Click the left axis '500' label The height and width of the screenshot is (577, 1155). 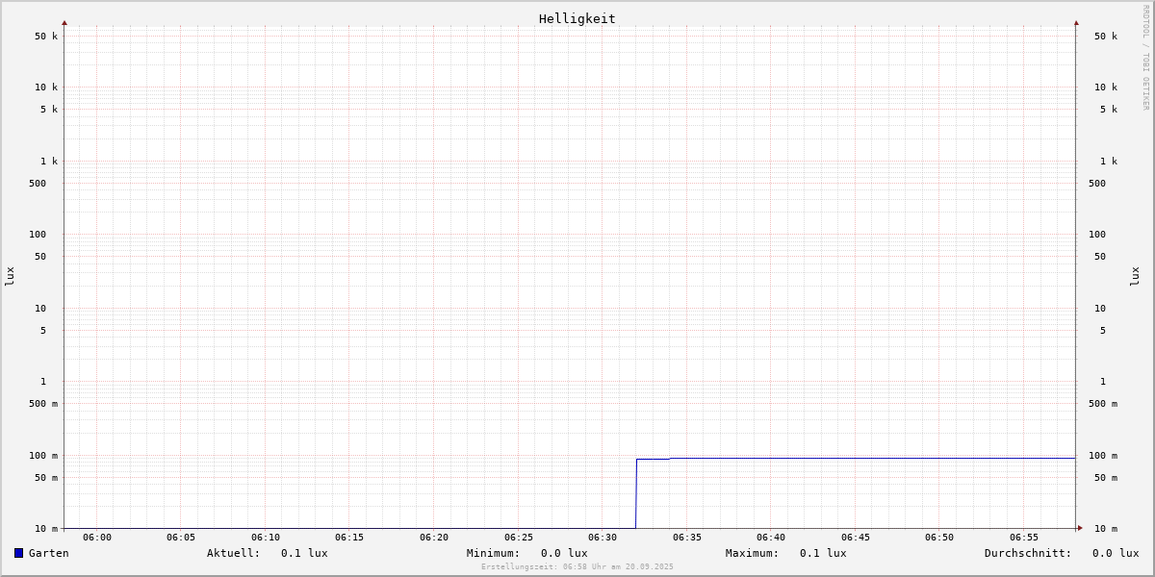click(38, 184)
